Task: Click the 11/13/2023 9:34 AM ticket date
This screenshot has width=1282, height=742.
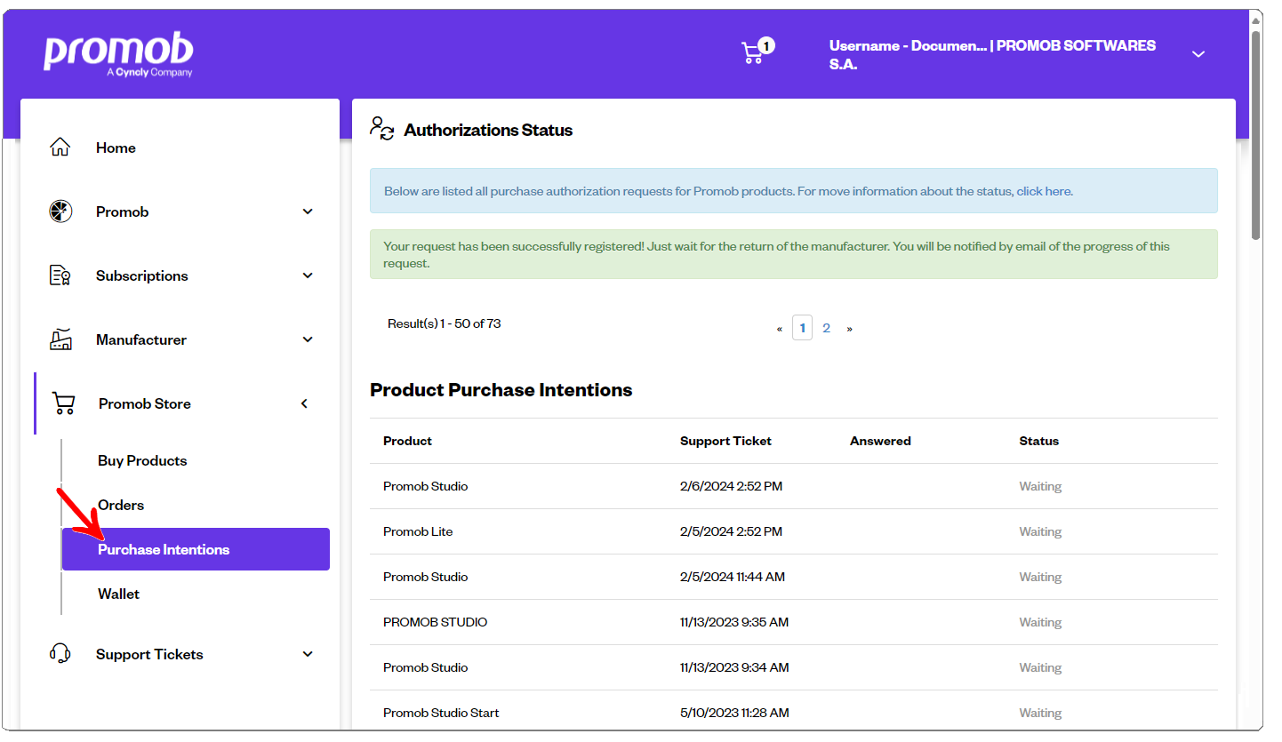Action: coord(734,667)
